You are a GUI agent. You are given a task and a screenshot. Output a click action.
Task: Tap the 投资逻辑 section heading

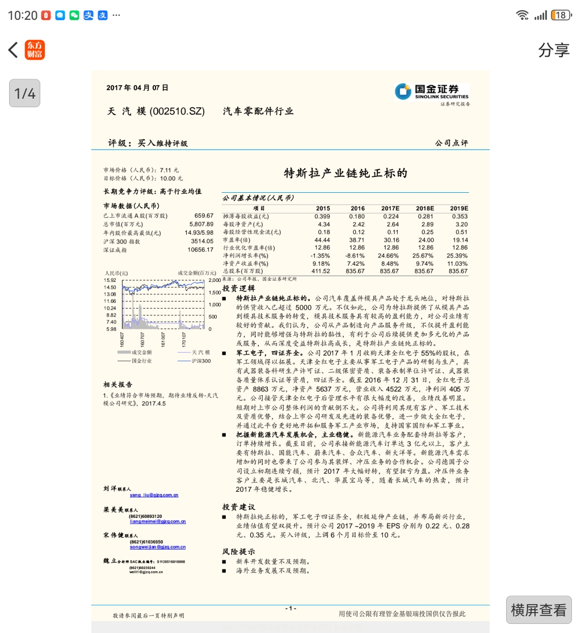click(239, 288)
